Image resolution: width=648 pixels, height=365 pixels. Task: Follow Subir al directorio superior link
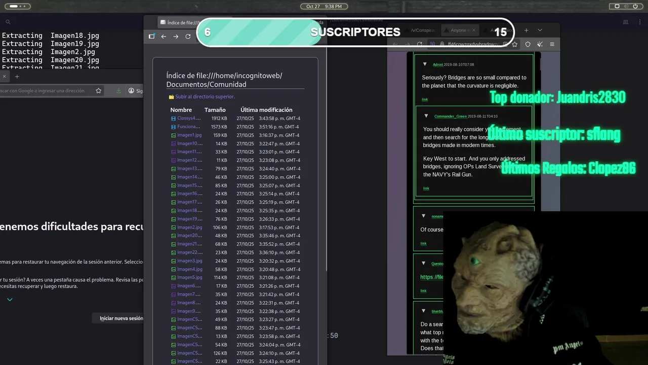205,96
